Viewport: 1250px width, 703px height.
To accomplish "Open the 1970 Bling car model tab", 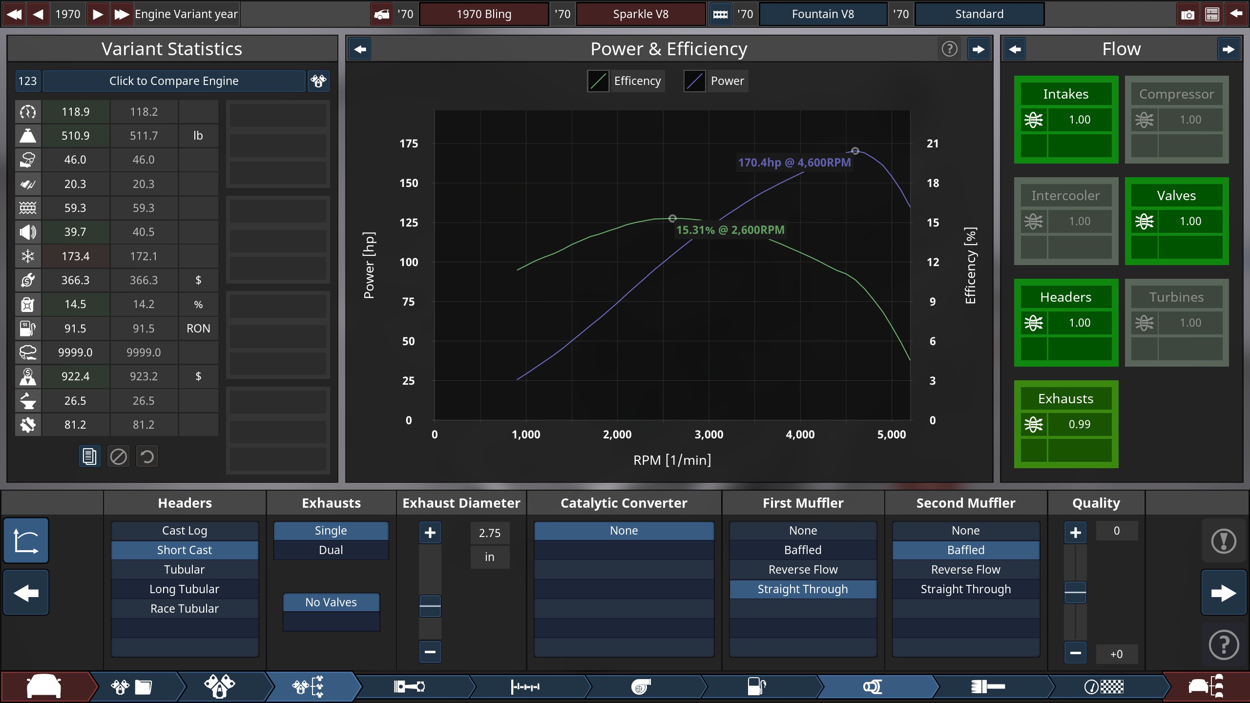I will (483, 14).
